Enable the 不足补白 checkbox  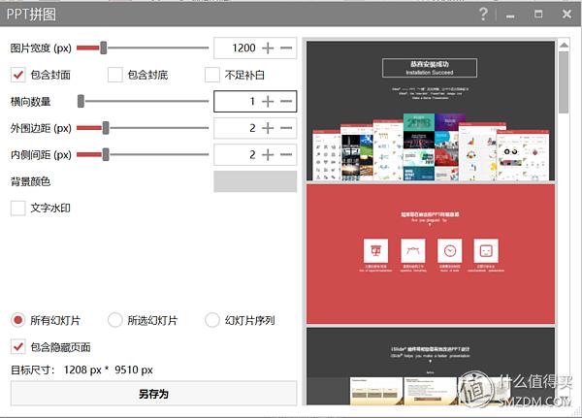click(x=212, y=75)
